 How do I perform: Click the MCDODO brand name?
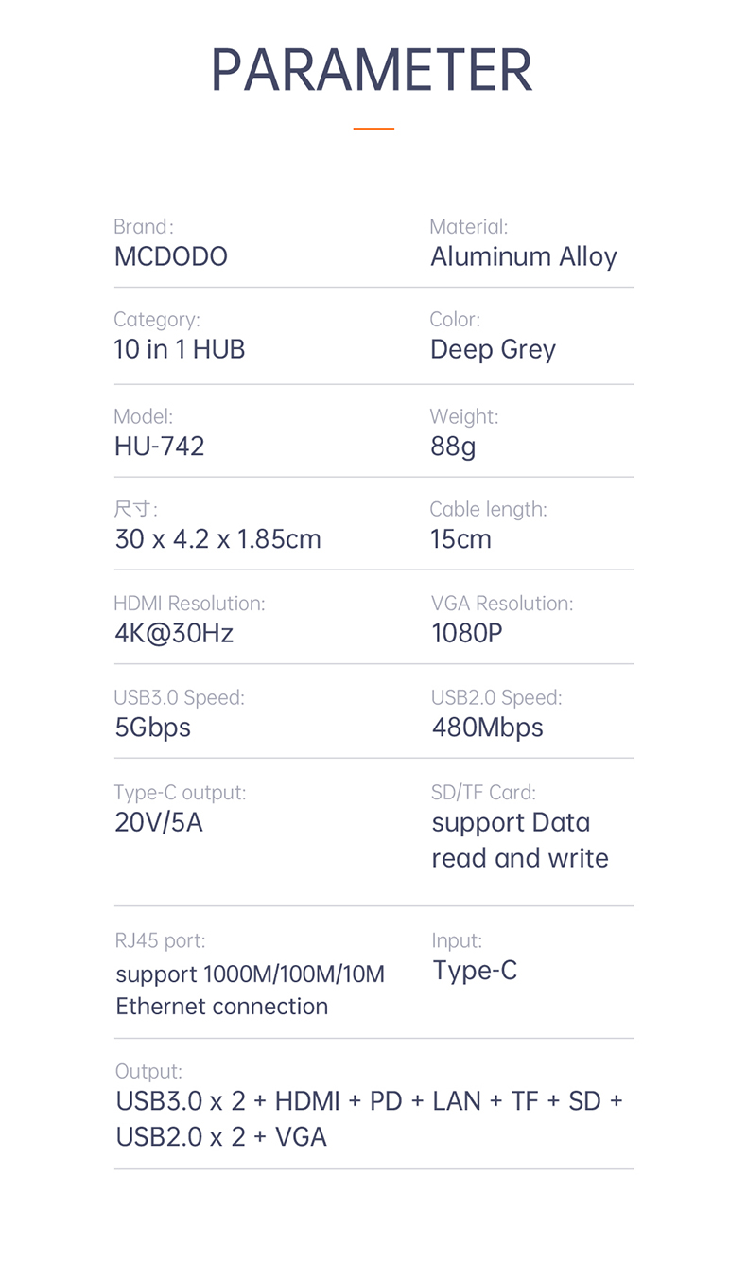click(171, 256)
